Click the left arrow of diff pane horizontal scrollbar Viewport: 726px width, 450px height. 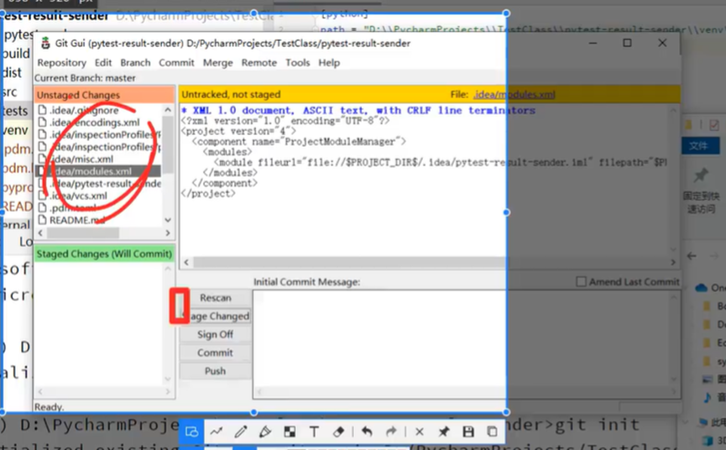pos(186,262)
